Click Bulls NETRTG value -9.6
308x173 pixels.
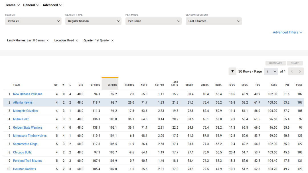coord(131,153)
